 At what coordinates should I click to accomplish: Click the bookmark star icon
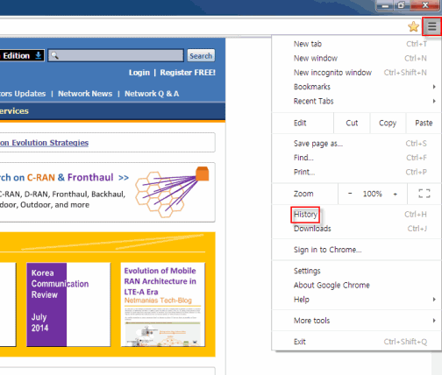413,26
